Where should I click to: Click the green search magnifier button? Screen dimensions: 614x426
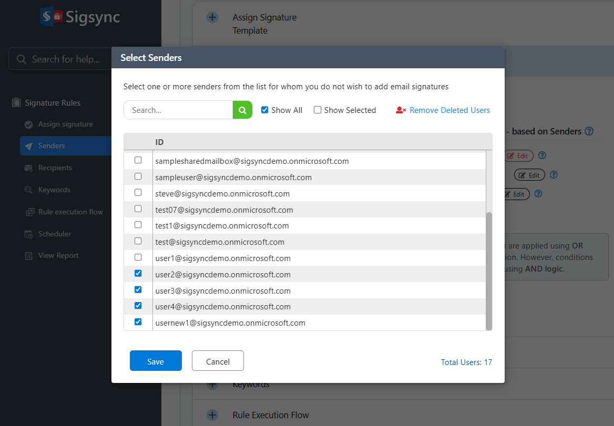(242, 110)
